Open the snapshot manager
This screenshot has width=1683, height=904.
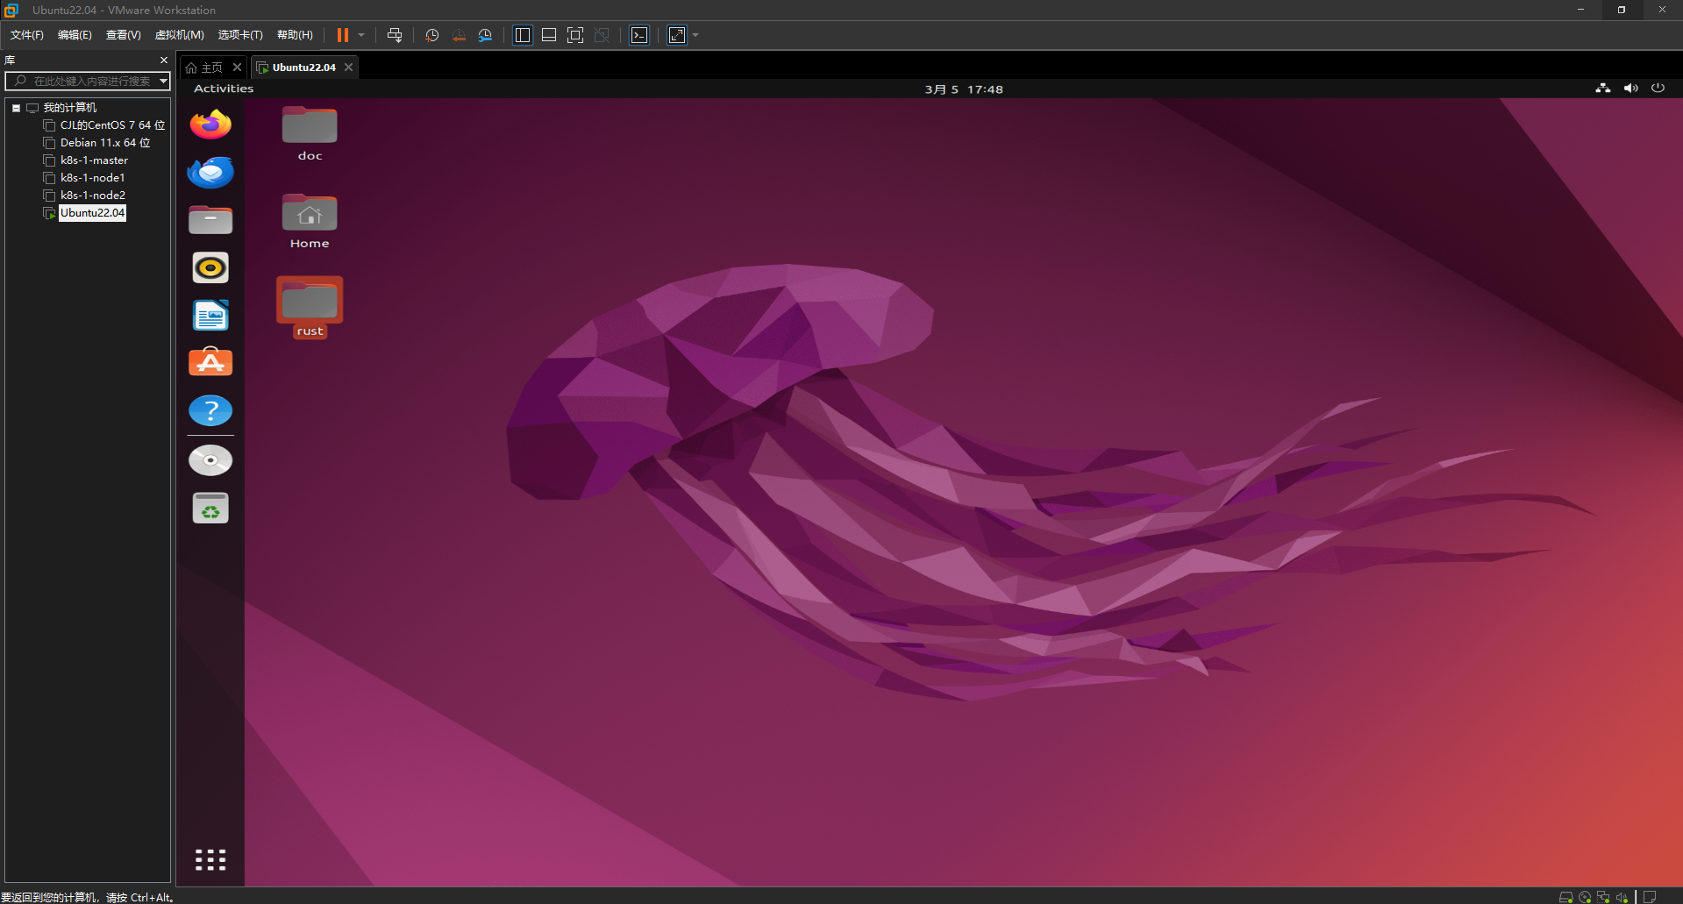coord(485,35)
